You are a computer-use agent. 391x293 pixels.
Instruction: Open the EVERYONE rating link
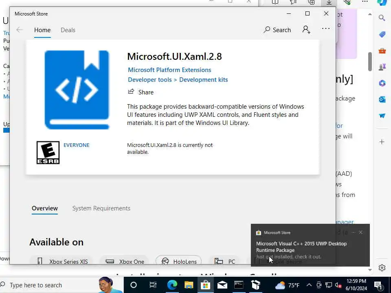click(76, 145)
